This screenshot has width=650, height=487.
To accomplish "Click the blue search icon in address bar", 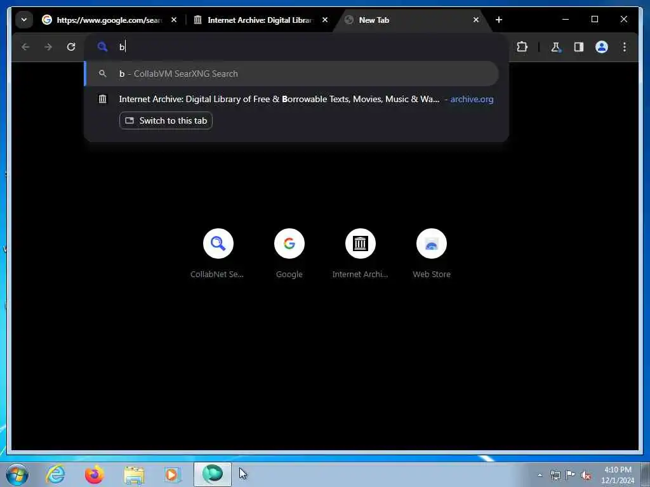I will pyautogui.click(x=102, y=47).
